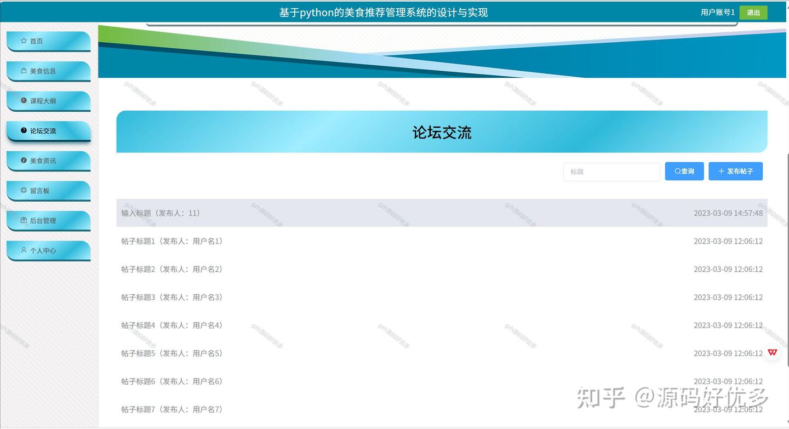The height and width of the screenshot is (429, 789).
Task: Click the 退出 logout button
Action: (753, 12)
